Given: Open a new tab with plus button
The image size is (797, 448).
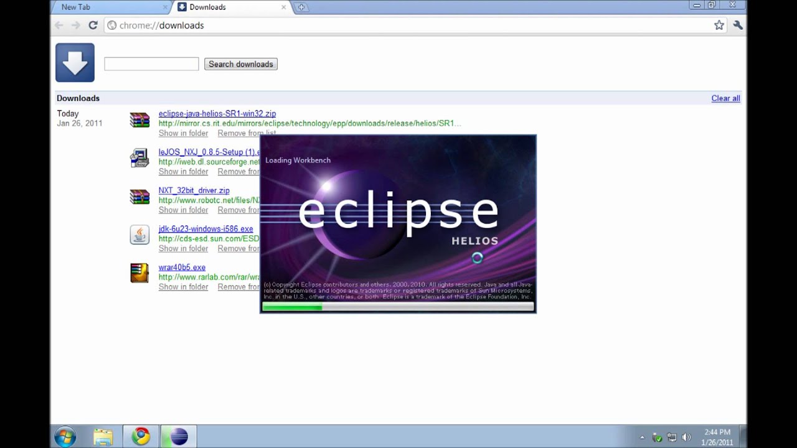Looking at the screenshot, I should point(301,7).
